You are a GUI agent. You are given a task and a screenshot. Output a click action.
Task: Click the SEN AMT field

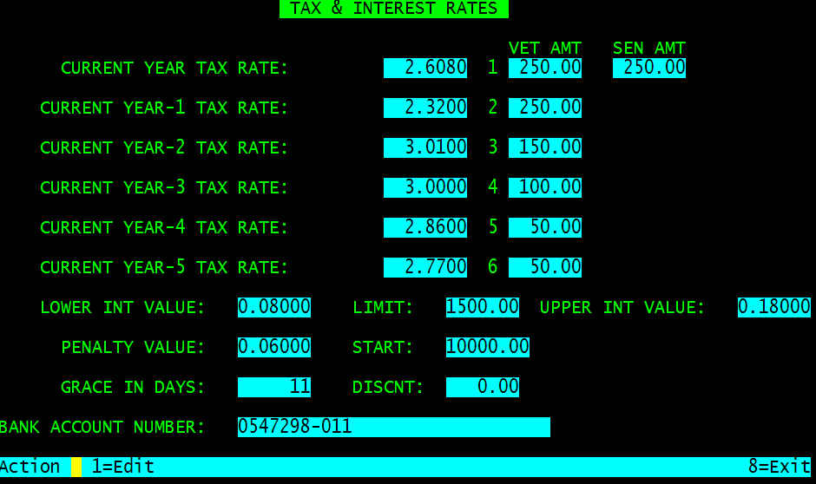coord(649,68)
